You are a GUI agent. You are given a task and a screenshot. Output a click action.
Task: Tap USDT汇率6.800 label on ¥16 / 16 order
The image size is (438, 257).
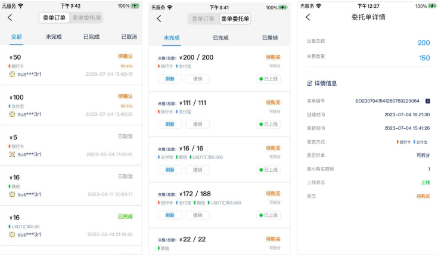coord(206,157)
